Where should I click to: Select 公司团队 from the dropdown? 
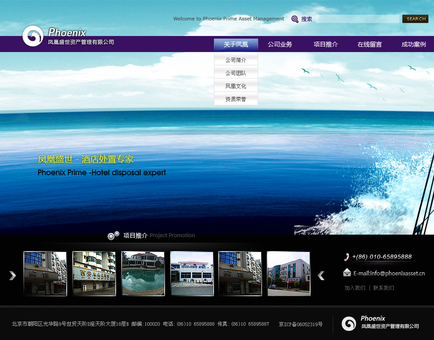236,73
